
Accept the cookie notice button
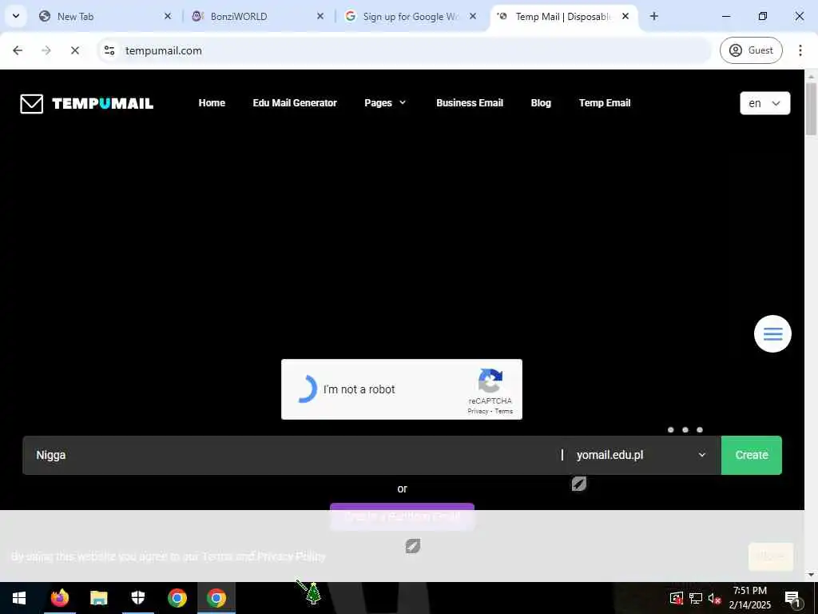[771, 556]
